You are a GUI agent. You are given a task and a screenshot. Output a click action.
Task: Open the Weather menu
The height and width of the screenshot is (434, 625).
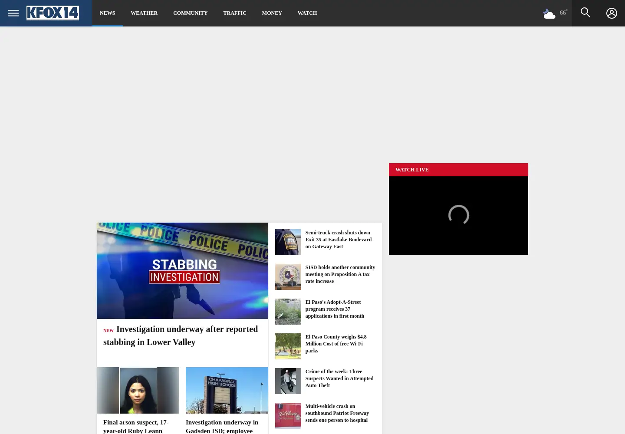144,13
